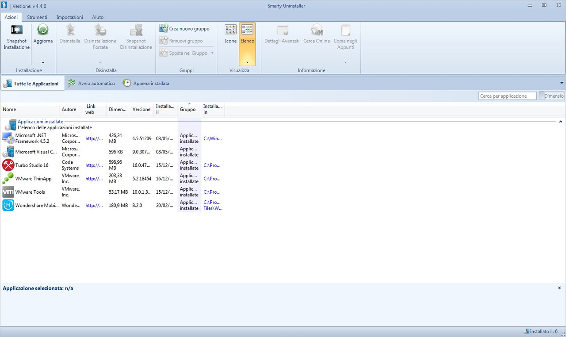Click the Dettagli Avanzati icon
The image size is (566, 337).
pyautogui.click(x=282, y=30)
